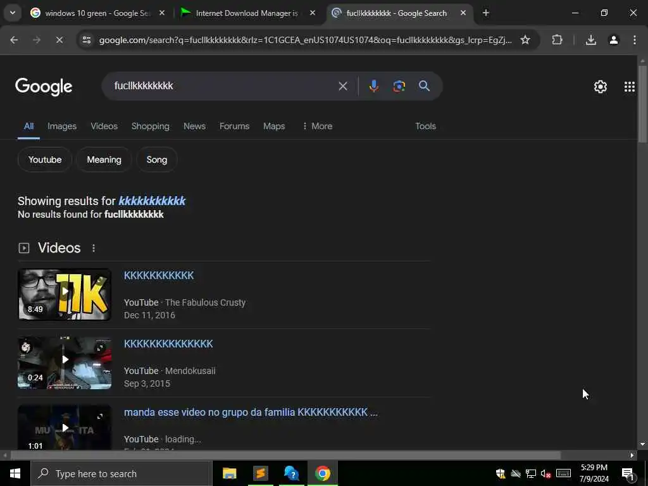
Task: Expand the More search filters
Action: [x=317, y=126]
